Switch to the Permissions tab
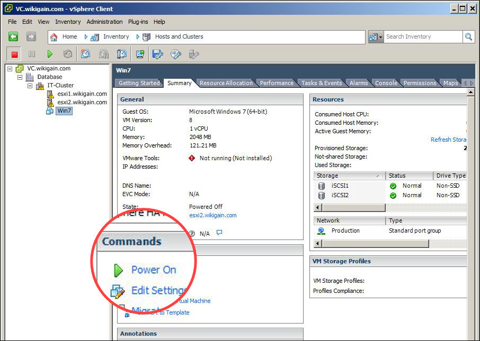The height and width of the screenshot is (341, 480). click(x=420, y=83)
